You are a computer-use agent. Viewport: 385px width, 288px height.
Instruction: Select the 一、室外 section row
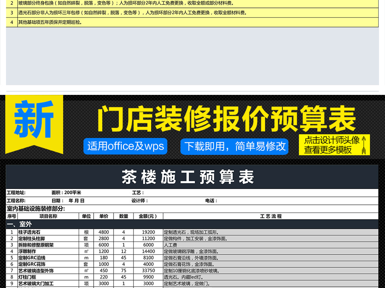pyautogui.click(x=192, y=224)
